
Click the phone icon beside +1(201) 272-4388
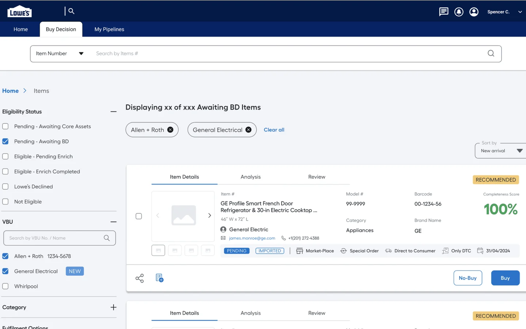tap(283, 238)
